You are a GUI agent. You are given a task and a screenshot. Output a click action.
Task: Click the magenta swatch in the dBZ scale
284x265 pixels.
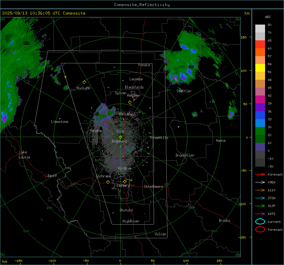click(x=260, y=99)
